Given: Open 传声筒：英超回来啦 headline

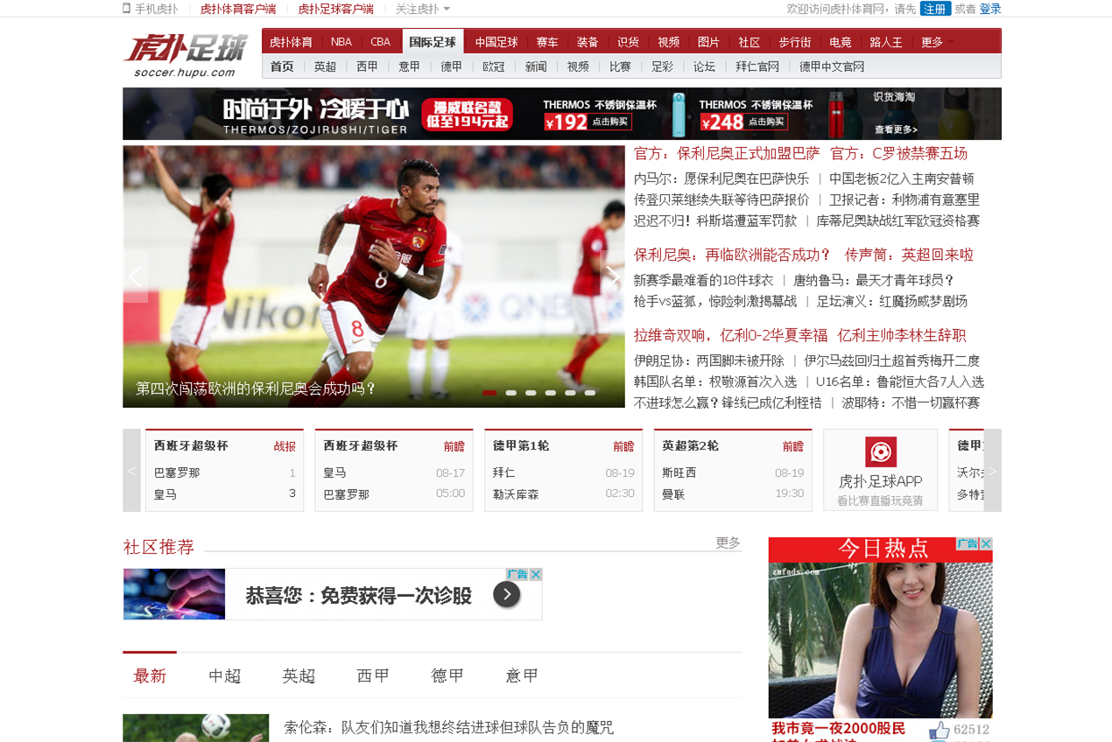Looking at the screenshot, I should [x=909, y=255].
